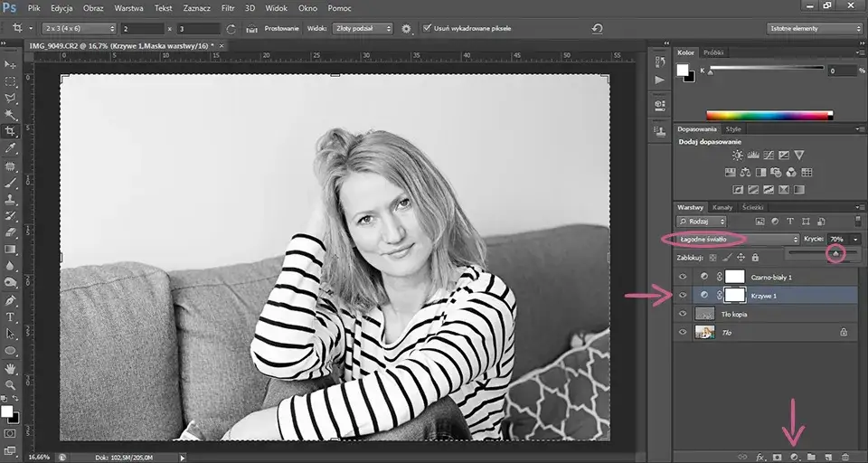Add a Levels adjustment
This screenshot has height=463, width=868.
753,155
